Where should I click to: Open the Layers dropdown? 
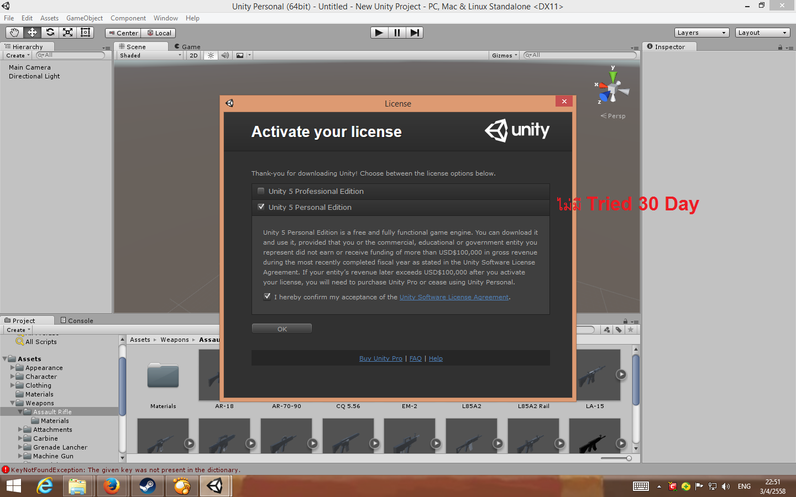702,33
